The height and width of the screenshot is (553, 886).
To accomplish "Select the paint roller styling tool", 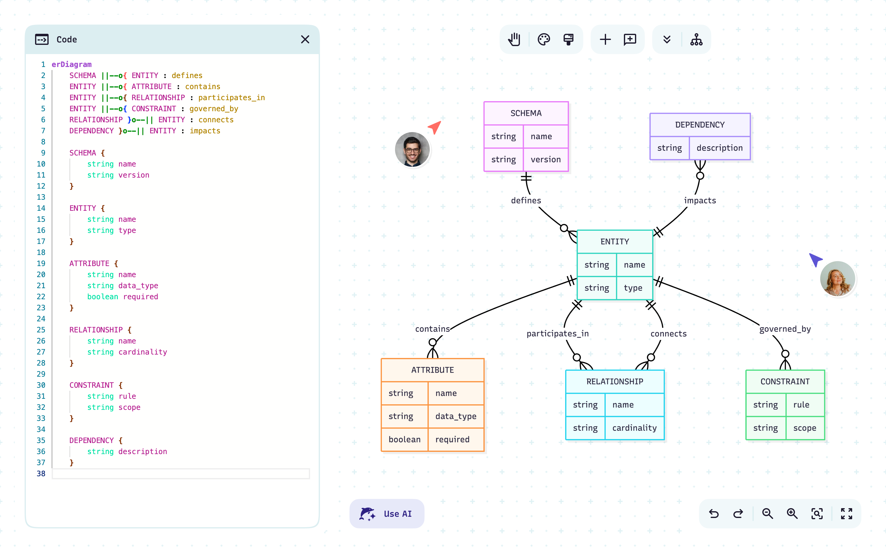I will point(568,39).
